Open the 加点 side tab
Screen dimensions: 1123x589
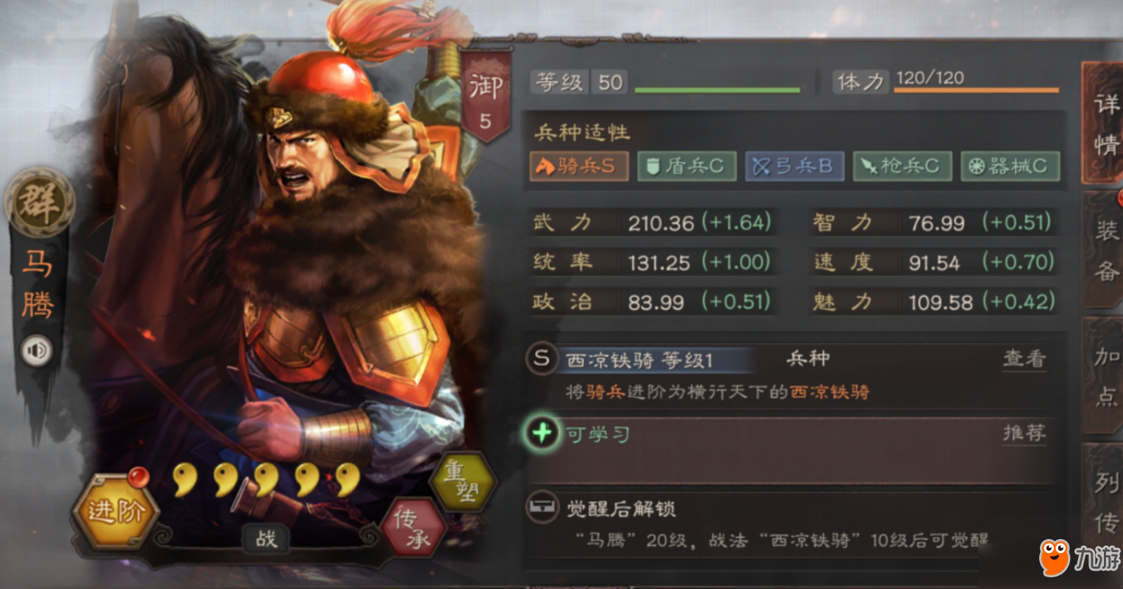(x=1102, y=376)
